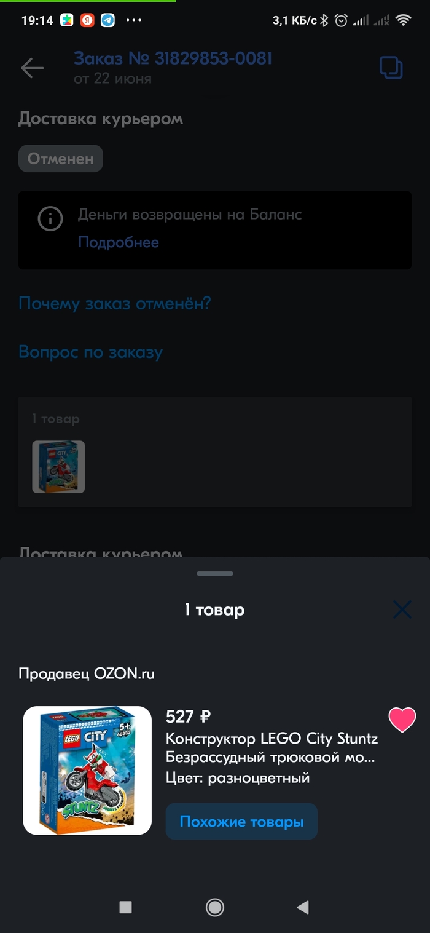Tap the back arrow icon
Screen dimensions: 430x933
(32, 68)
